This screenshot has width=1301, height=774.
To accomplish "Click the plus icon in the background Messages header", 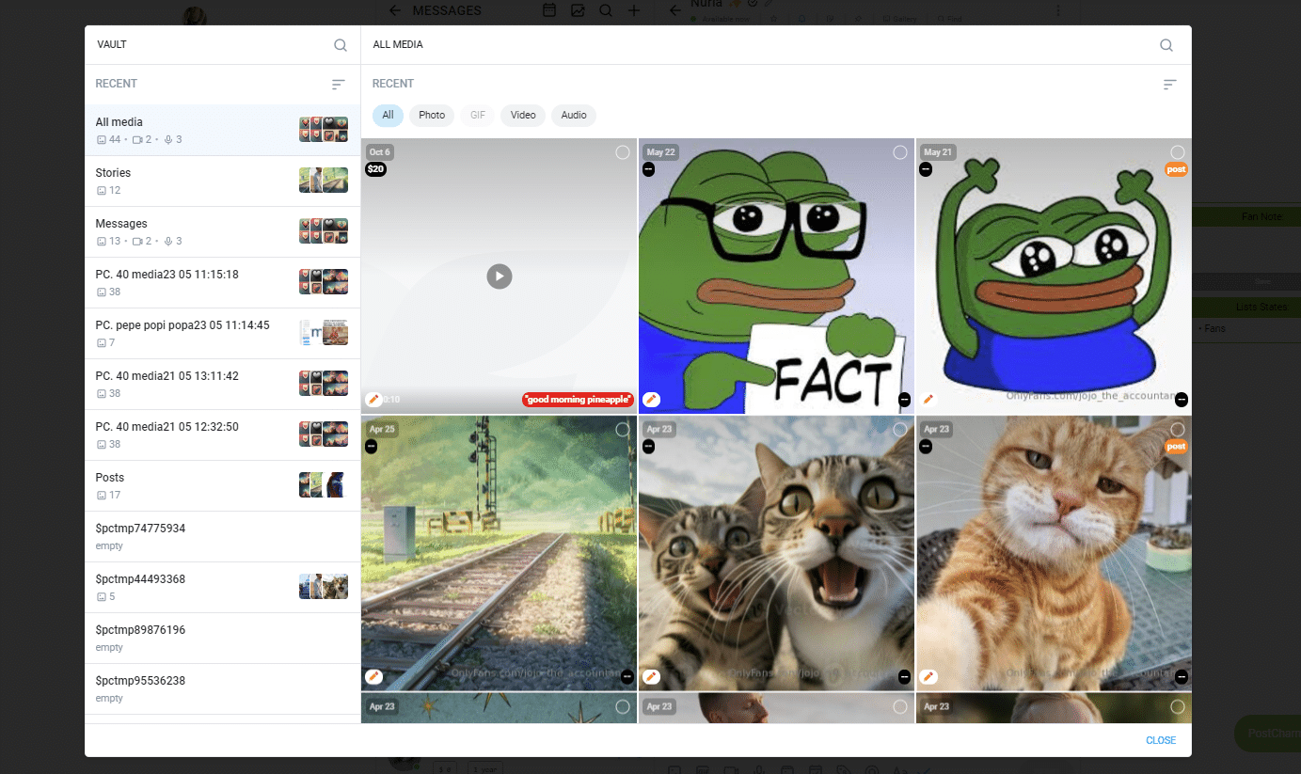I will click(x=634, y=10).
